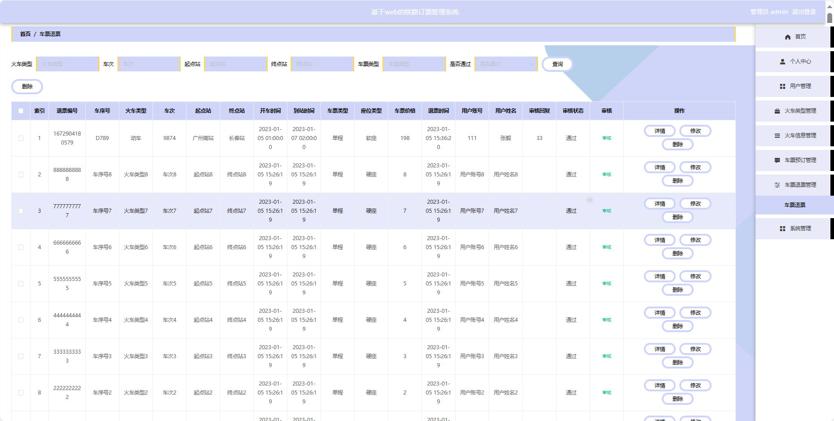Check the checkbox for row 4
The width and height of the screenshot is (834, 421).
(21, 247)
